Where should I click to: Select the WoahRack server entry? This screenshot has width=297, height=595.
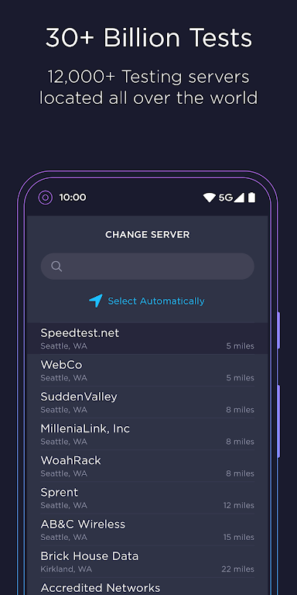tap(148, 466)
